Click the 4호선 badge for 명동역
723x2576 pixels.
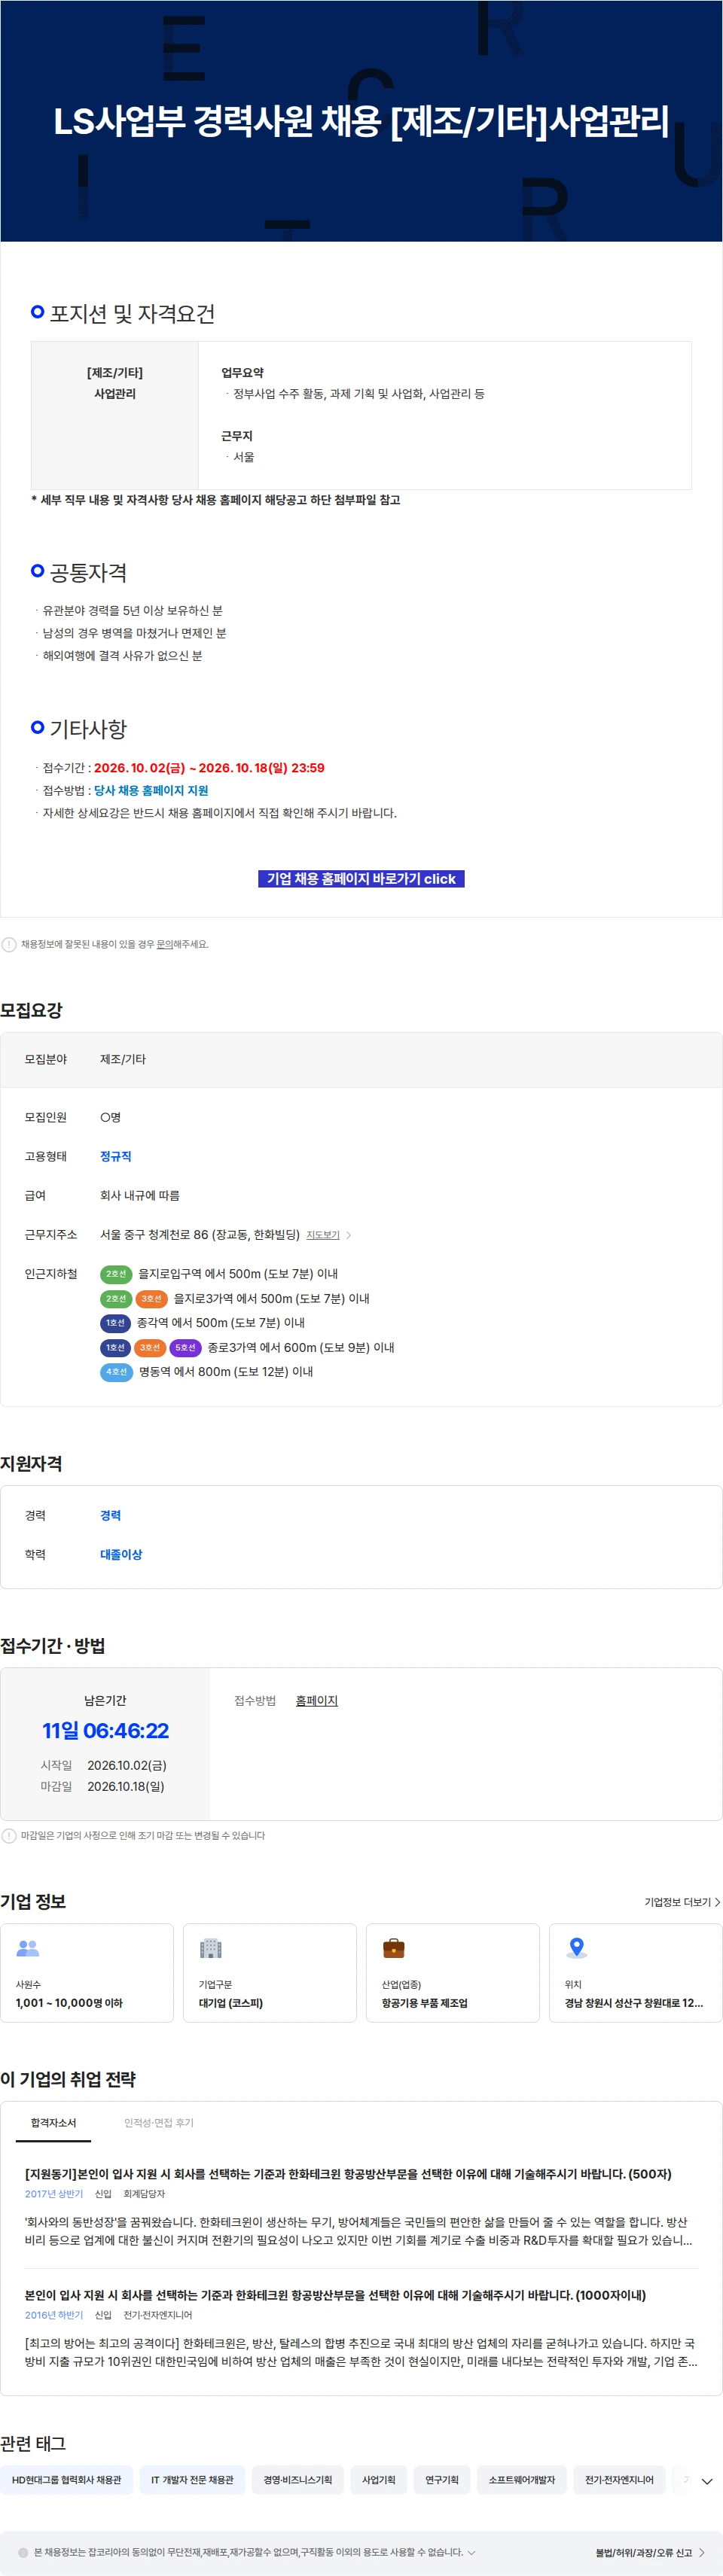pyautogui.click(x=116, y=1372)
